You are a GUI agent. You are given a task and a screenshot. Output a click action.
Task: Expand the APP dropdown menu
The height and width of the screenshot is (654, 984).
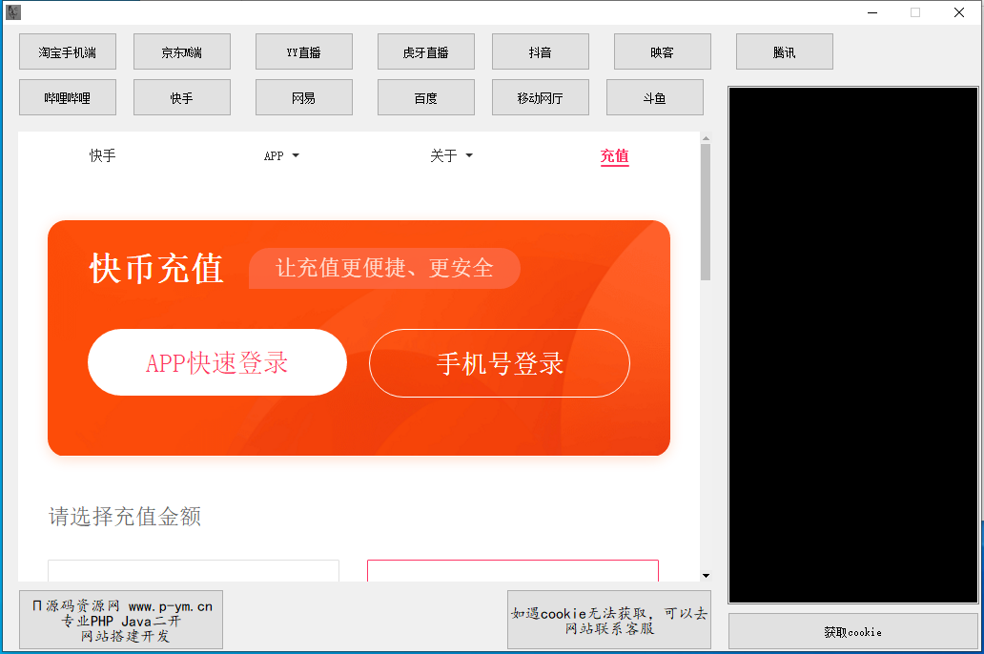(x=281, y=155)
